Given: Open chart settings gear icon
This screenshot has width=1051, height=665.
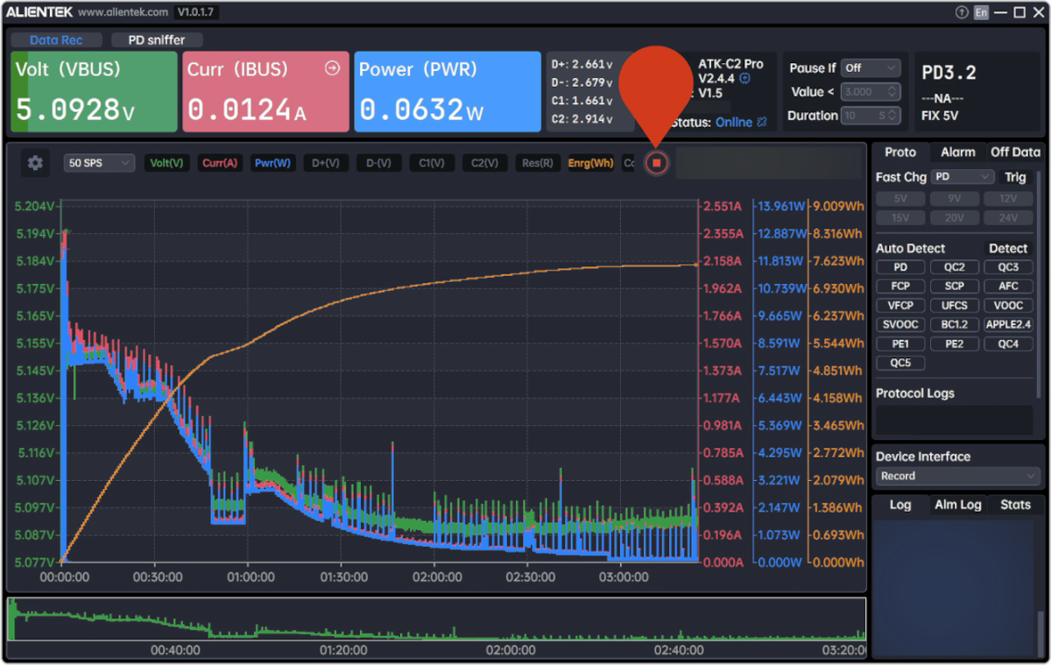Looking at the screenshot, I should pos(35,163).
